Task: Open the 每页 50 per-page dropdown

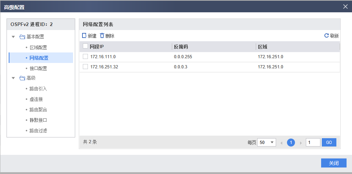Action: click(267, 143)
